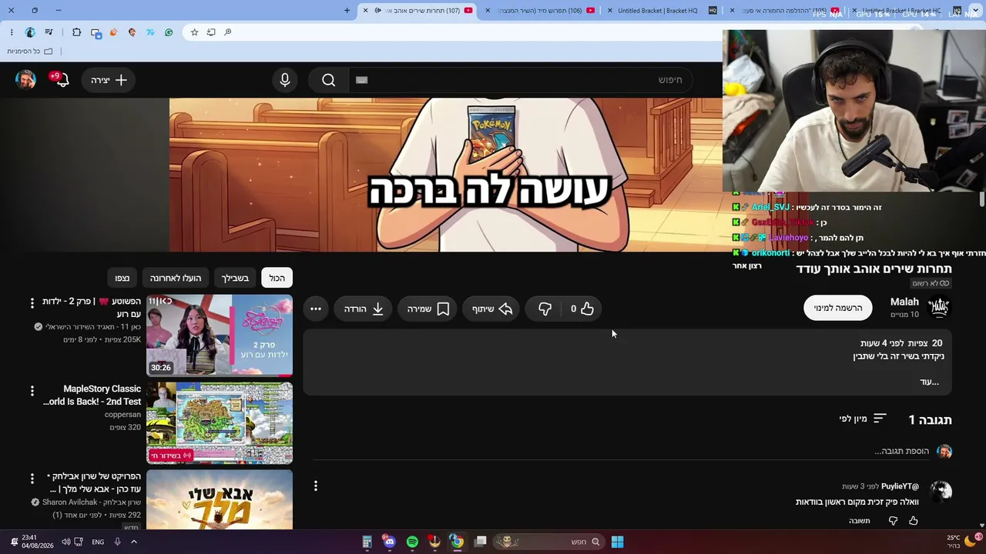Screen dimensions: 986x554
Task: Open Spotify from the taskbar
Action: point(412,542)
